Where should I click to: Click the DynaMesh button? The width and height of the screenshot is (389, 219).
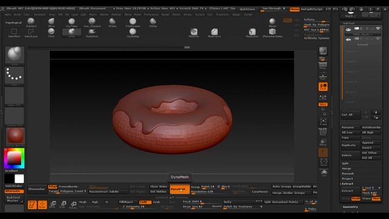[180, 189]
